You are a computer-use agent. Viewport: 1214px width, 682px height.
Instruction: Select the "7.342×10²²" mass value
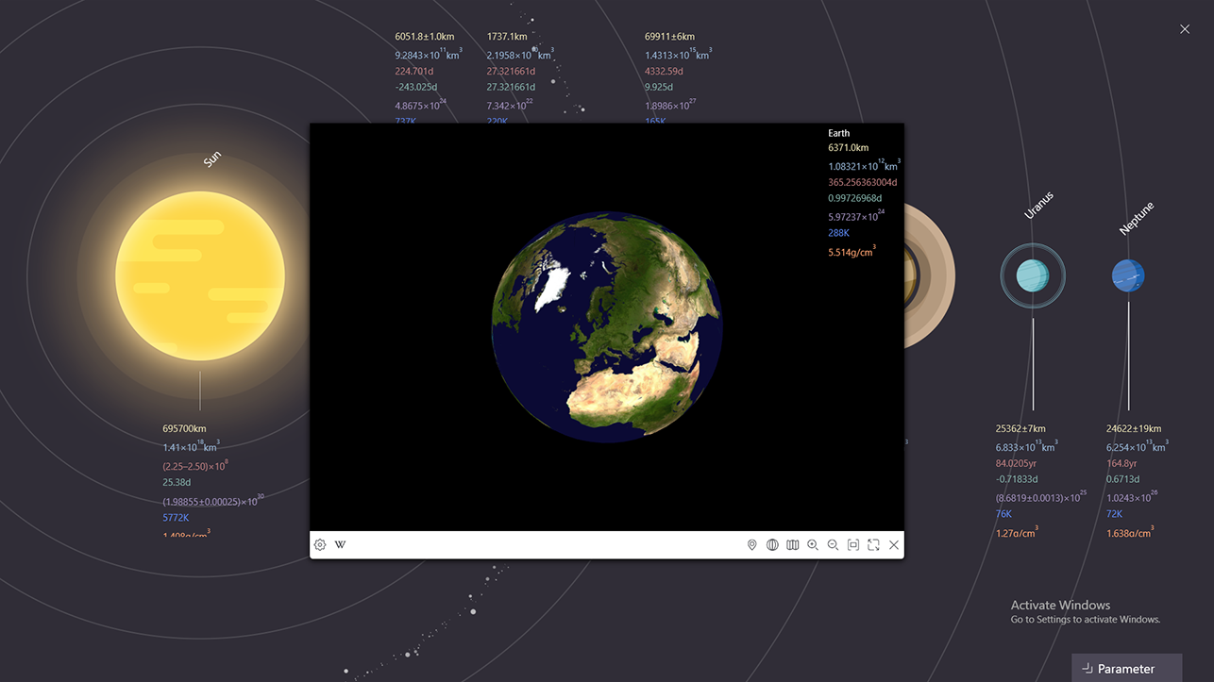coord(510,104)
